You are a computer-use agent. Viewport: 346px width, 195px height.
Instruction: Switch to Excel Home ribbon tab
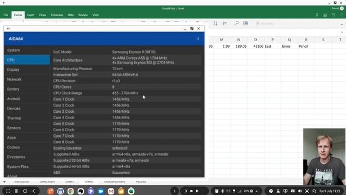[18, 15]
